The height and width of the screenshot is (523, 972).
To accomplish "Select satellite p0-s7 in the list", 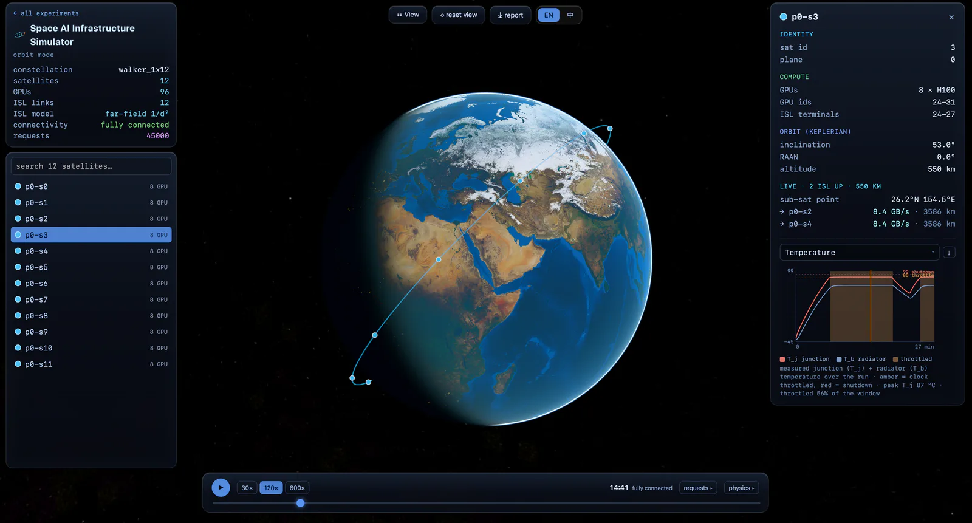I will [x=91, y=299].
